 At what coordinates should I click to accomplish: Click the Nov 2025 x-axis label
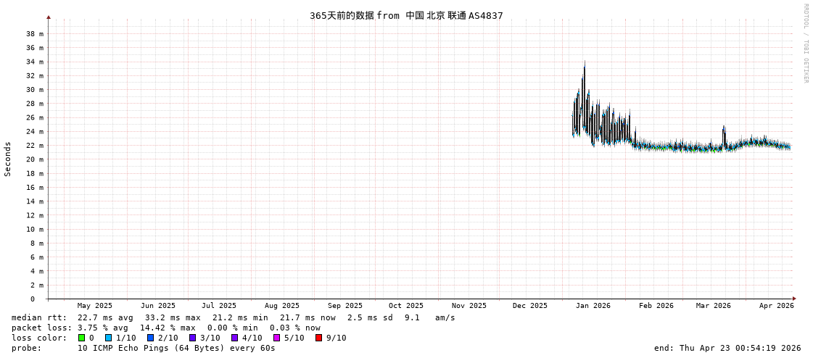pyautogui.click(x=469, y=306)
